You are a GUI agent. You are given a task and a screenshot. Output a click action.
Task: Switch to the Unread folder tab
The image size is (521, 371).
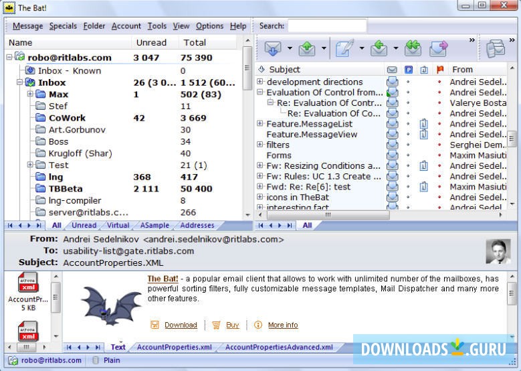(84, 226)
